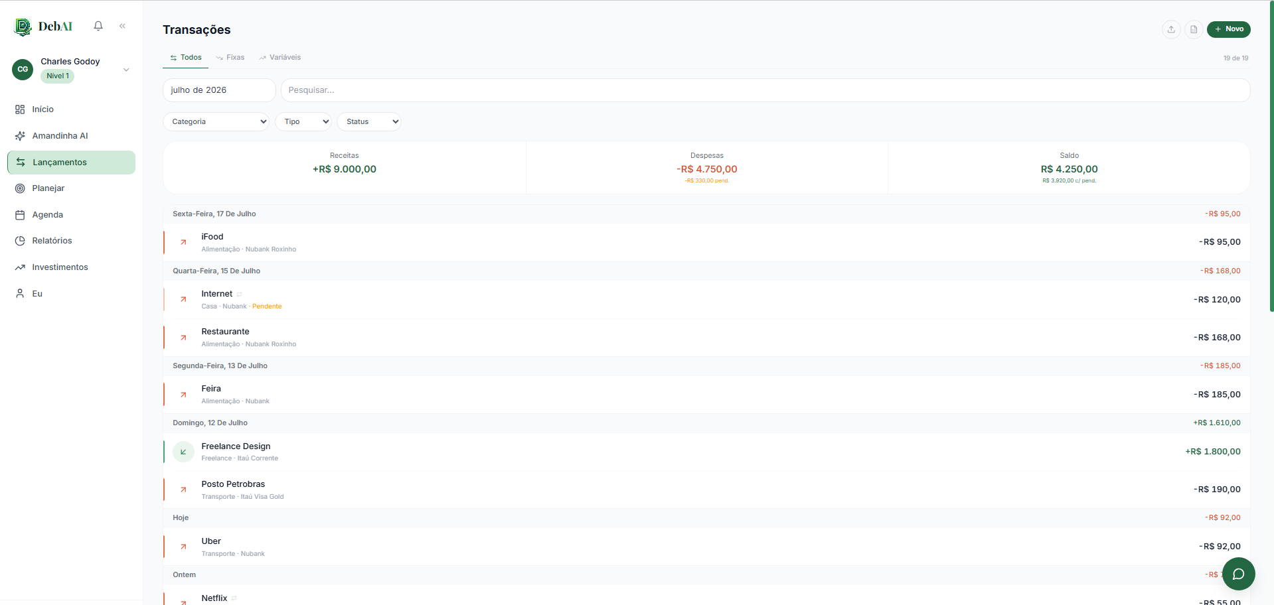Click the Agenda calendar icon
This screenshot has height=605, width=1274.
(20, 215)
